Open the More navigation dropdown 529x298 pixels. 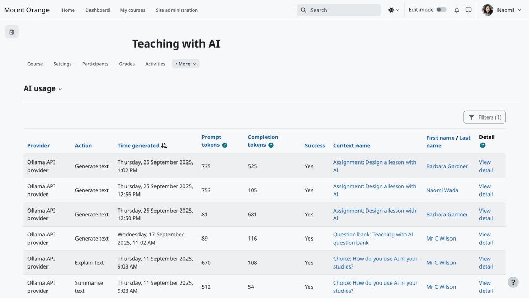pos(185,64)
